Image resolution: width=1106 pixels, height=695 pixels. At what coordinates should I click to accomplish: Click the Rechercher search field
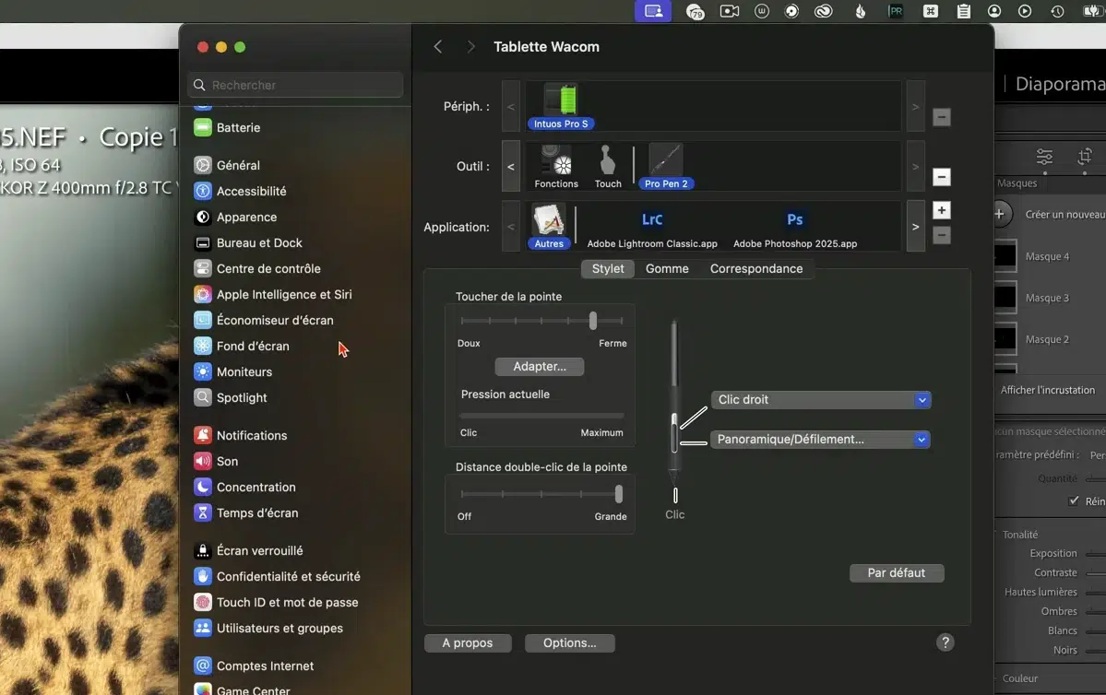coord(295,86)
